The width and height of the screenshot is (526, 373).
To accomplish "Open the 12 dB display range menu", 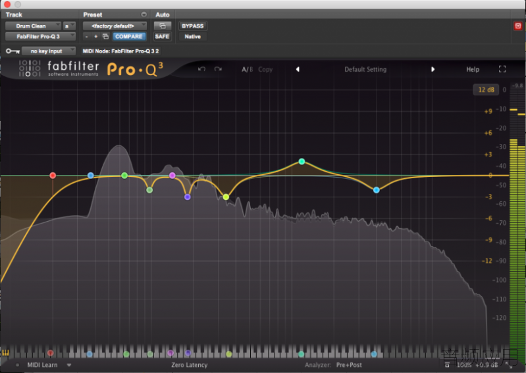I will coord(486,89).
